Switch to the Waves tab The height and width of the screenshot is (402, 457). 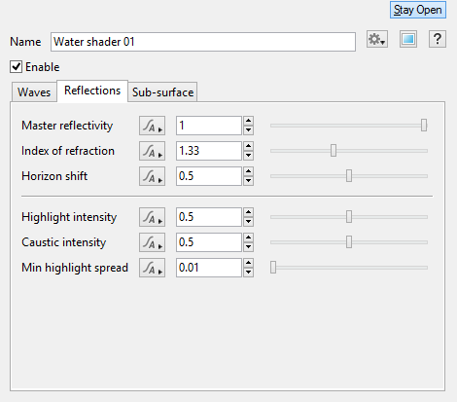[x=34, y=92]
